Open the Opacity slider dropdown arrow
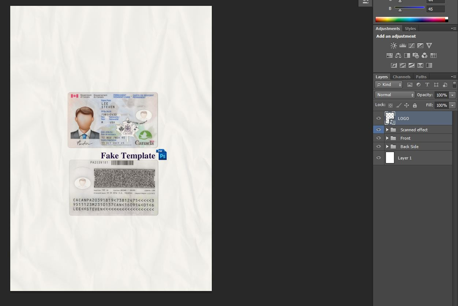This screenshot has height=306, width=458. pyautogui.click(x=453, y=95)
